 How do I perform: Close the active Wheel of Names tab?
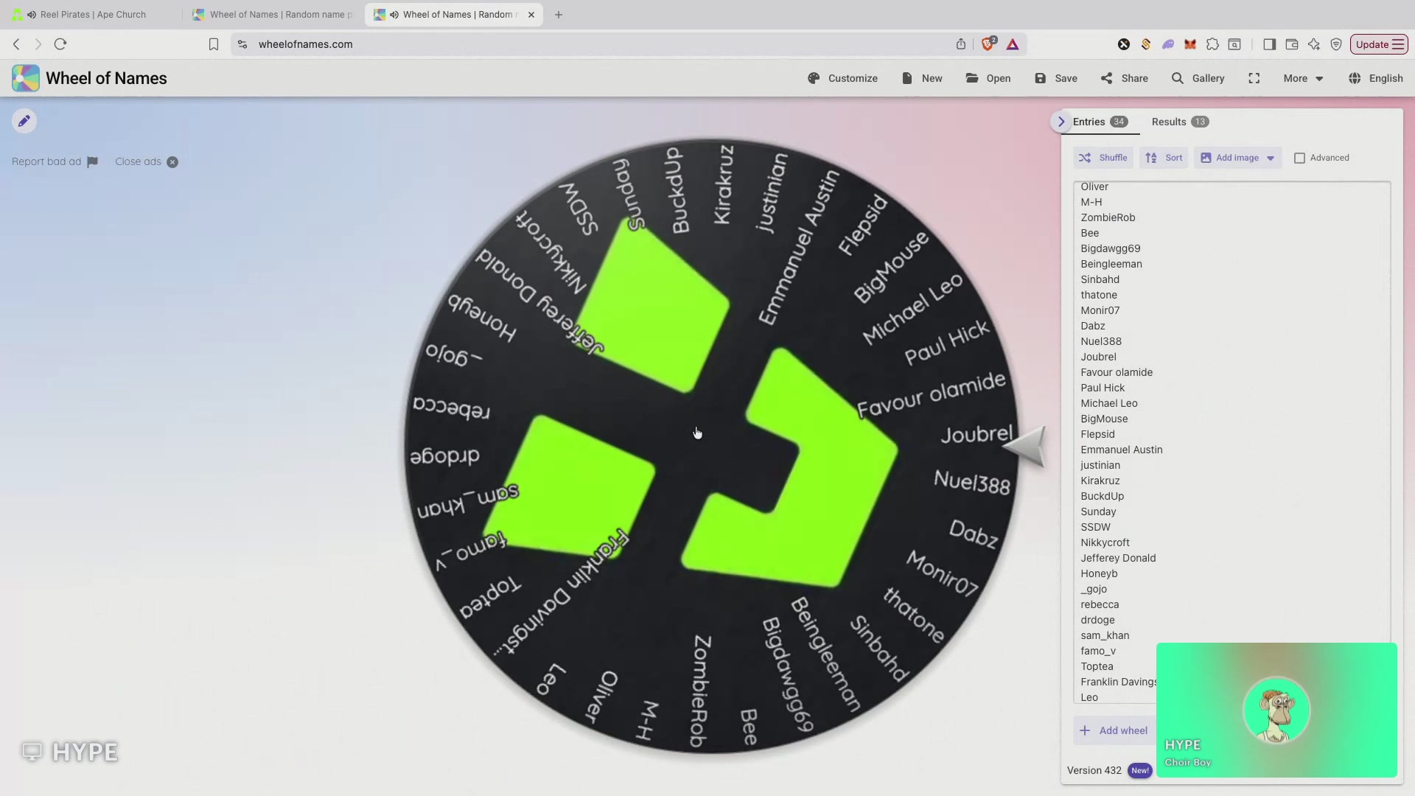pos(531,15)
